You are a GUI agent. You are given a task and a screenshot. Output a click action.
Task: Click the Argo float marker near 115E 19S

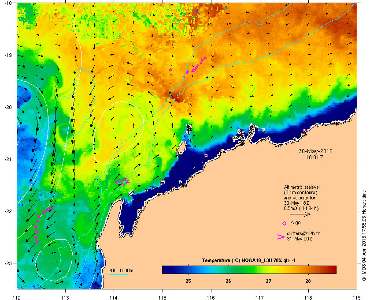coord(170,70)
